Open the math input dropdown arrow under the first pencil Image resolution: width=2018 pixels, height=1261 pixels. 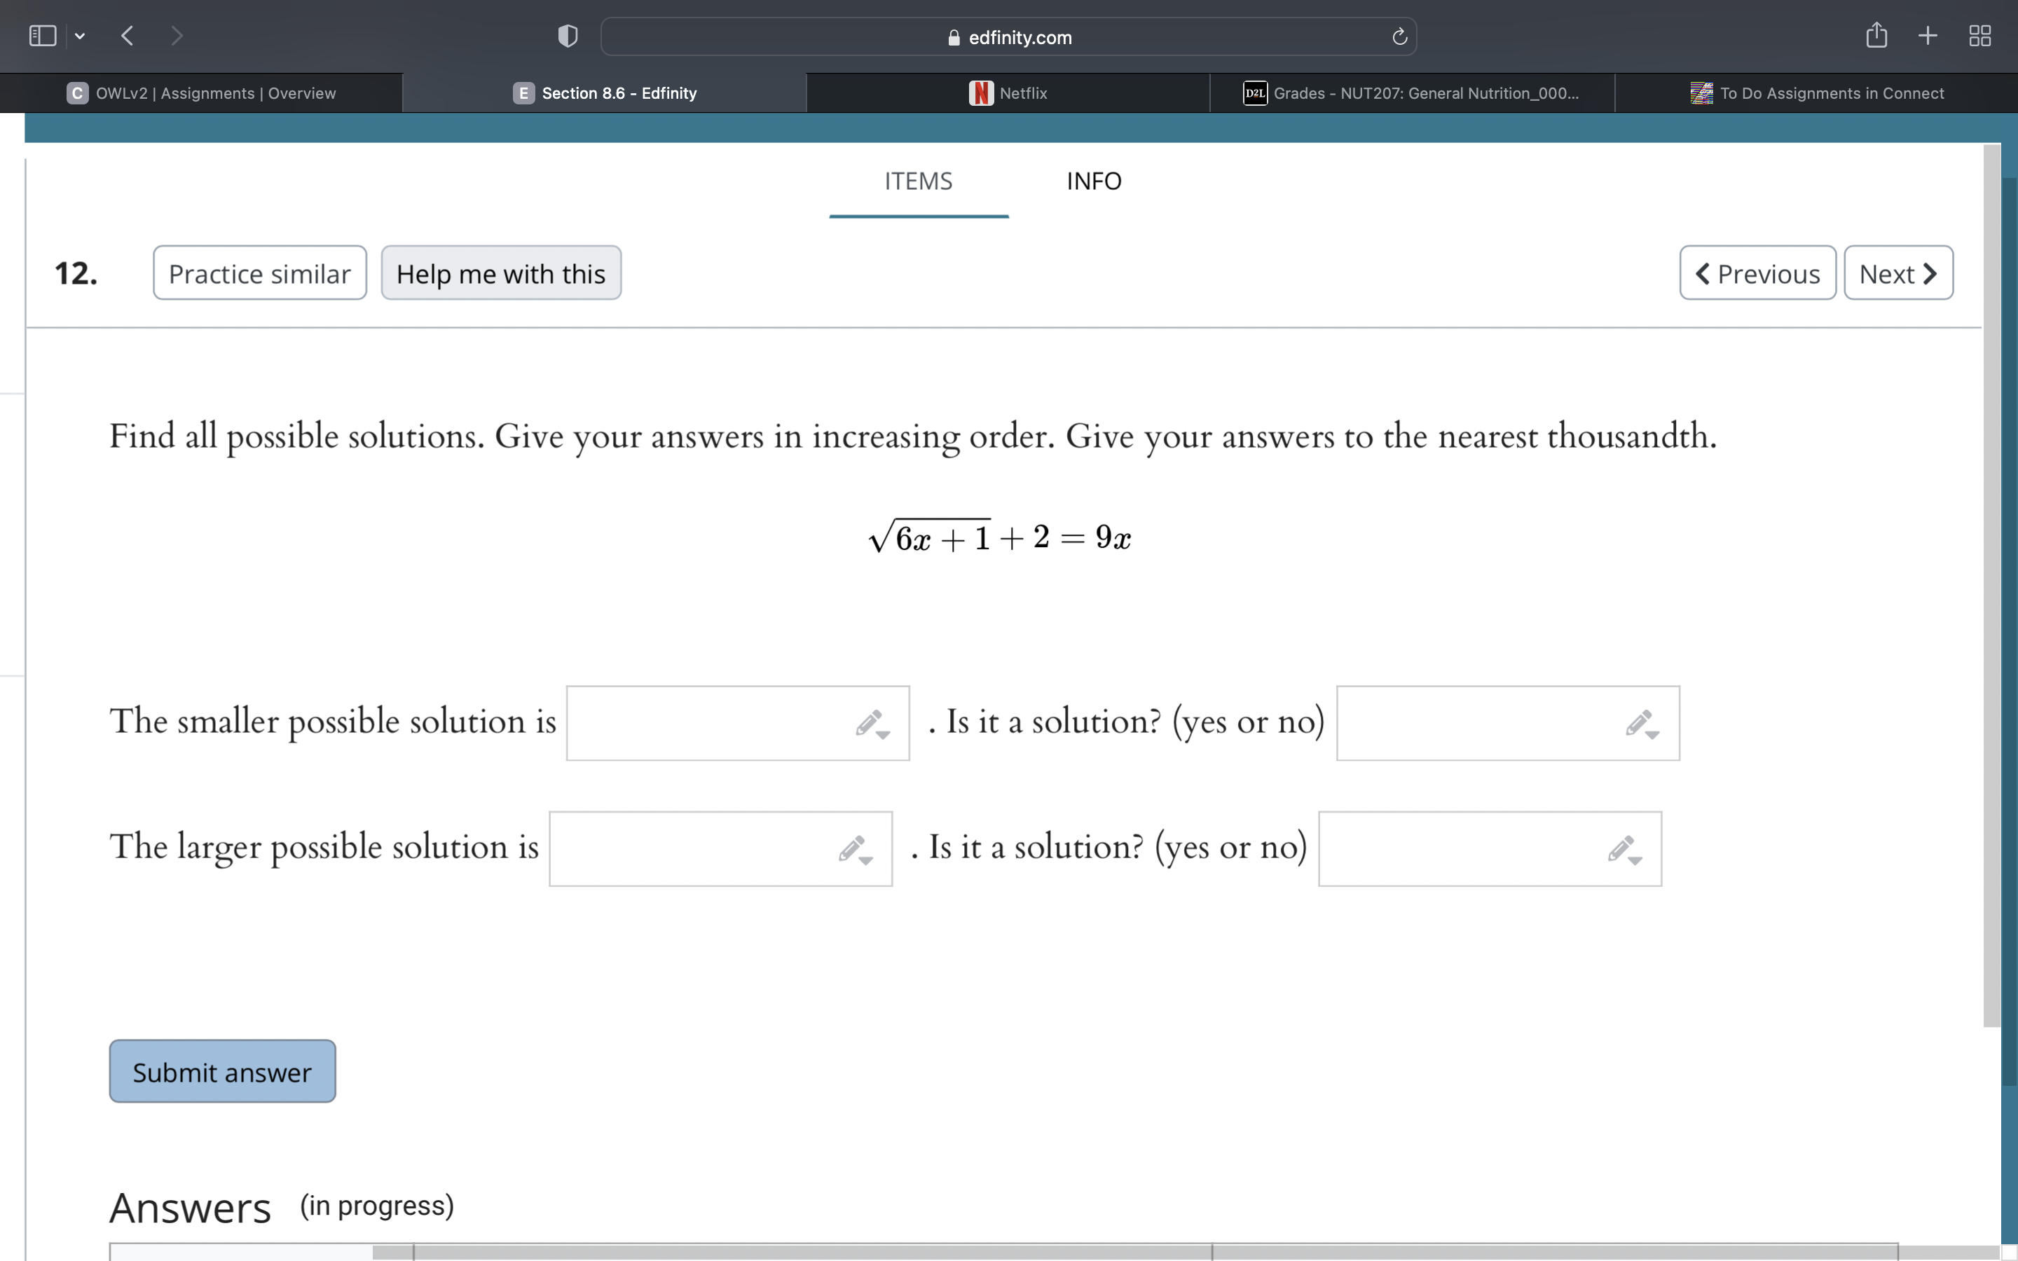884,734
